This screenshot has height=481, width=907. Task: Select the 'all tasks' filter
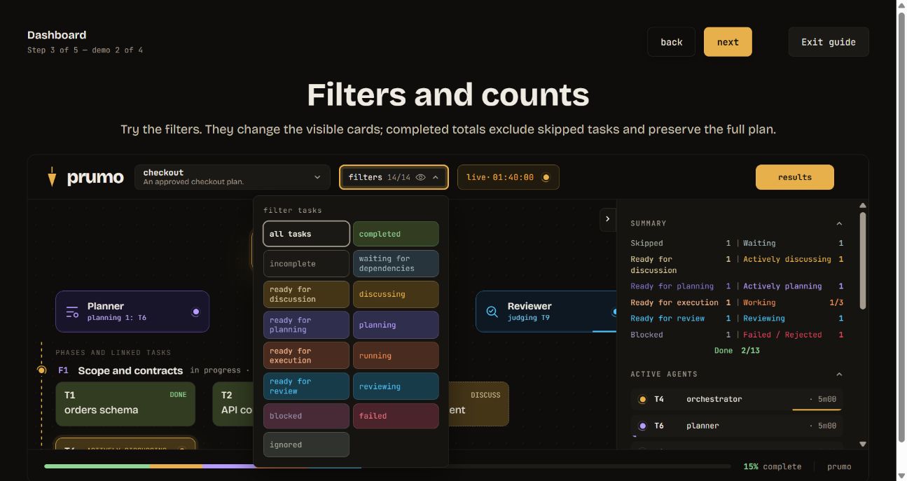[306, 234]
